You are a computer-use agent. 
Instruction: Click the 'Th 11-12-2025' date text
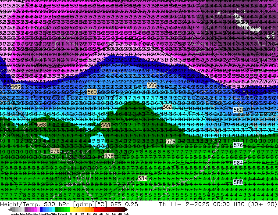tap(184, 204)
